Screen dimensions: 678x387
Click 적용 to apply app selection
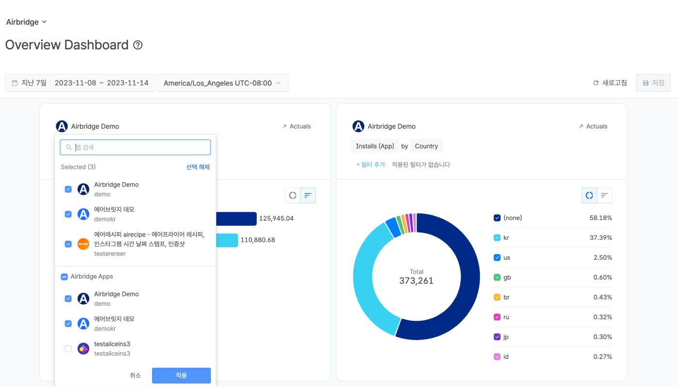pos(181,375)
